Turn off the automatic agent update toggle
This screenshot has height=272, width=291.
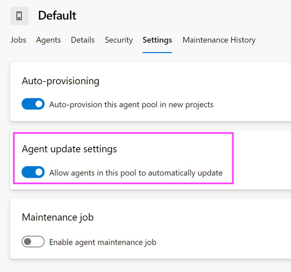coord(33,172)
